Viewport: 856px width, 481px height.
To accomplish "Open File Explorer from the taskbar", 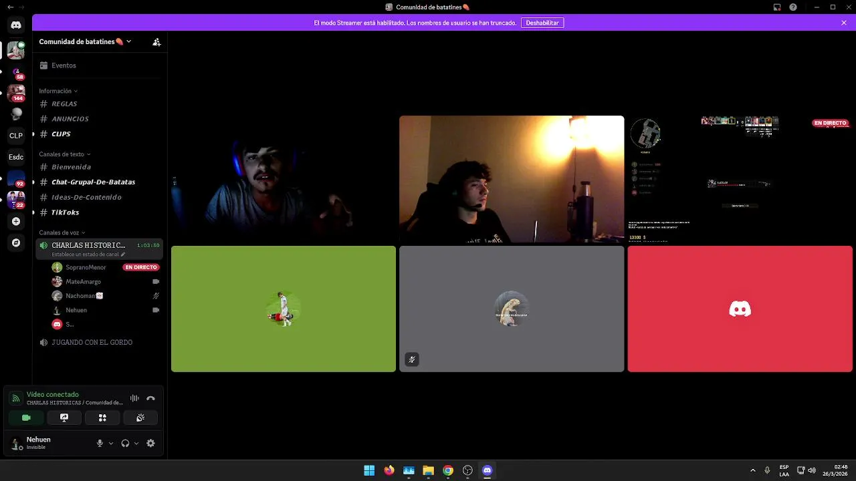I will click(x=428, y=470).
